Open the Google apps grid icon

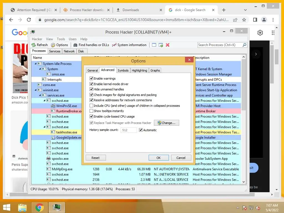tap(273, 33)
